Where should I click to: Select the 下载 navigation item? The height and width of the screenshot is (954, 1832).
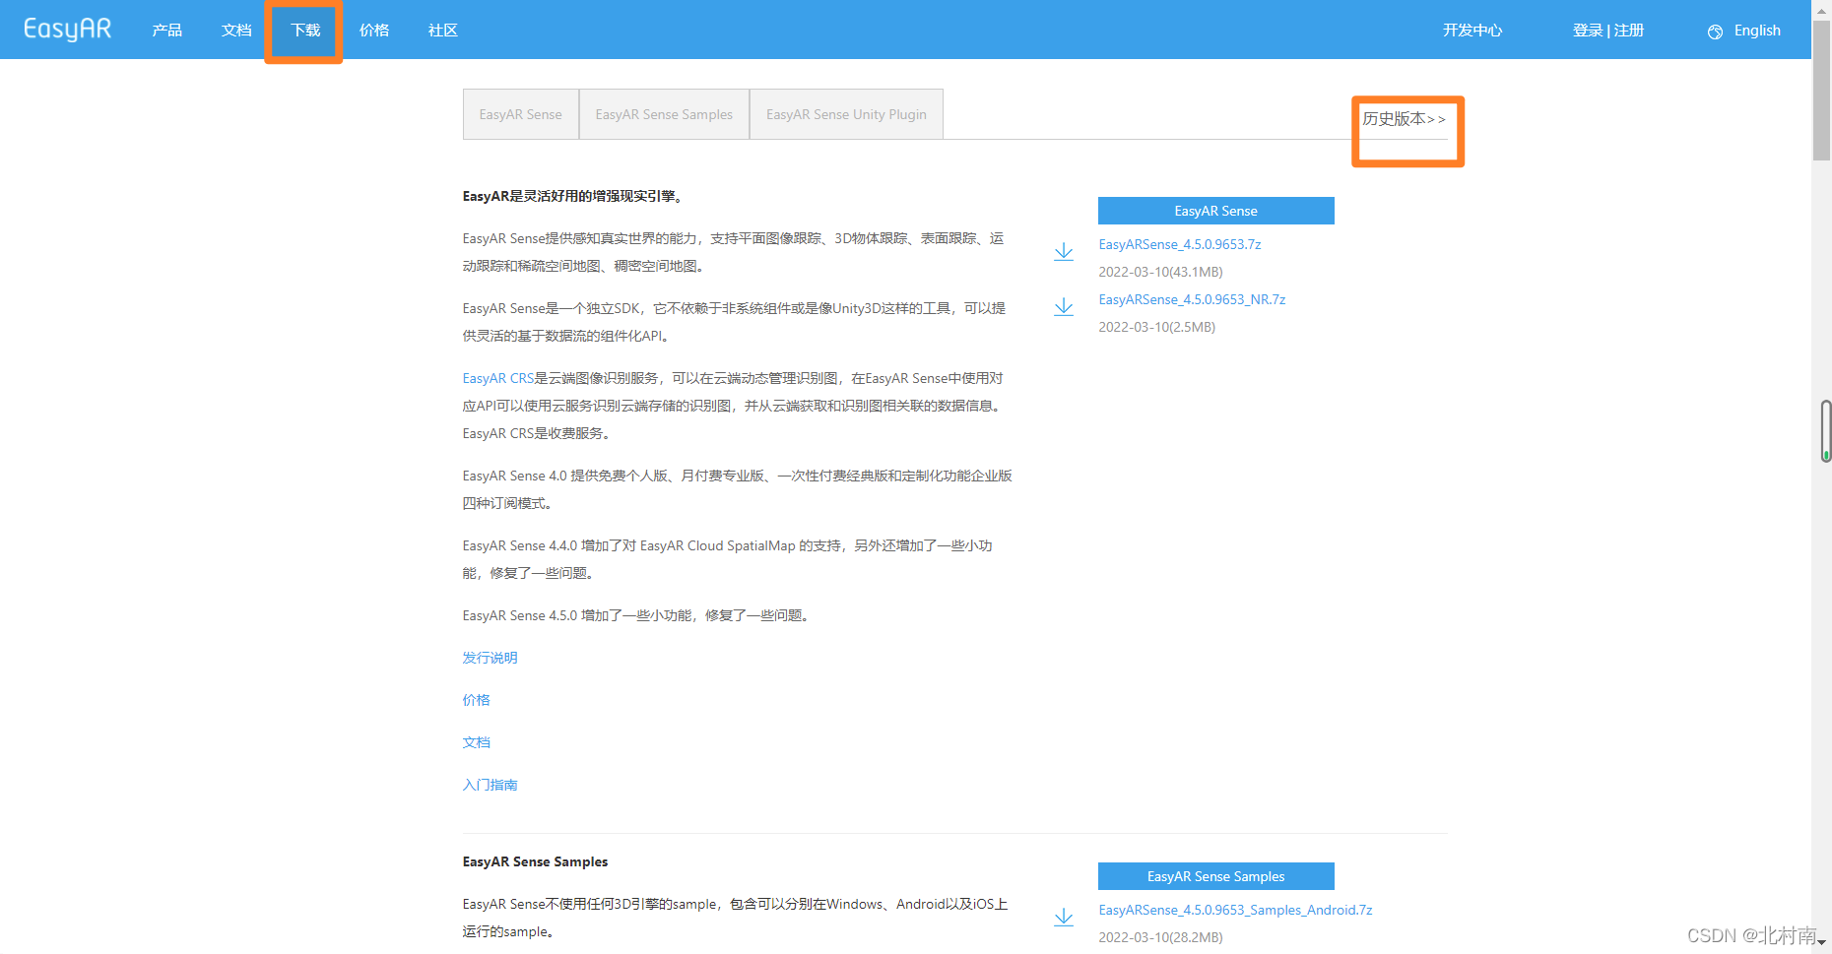coord(305,31)
